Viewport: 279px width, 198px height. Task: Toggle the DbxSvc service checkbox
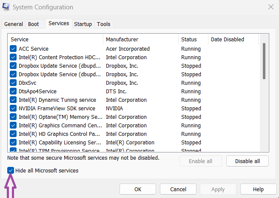pos(13,83)
